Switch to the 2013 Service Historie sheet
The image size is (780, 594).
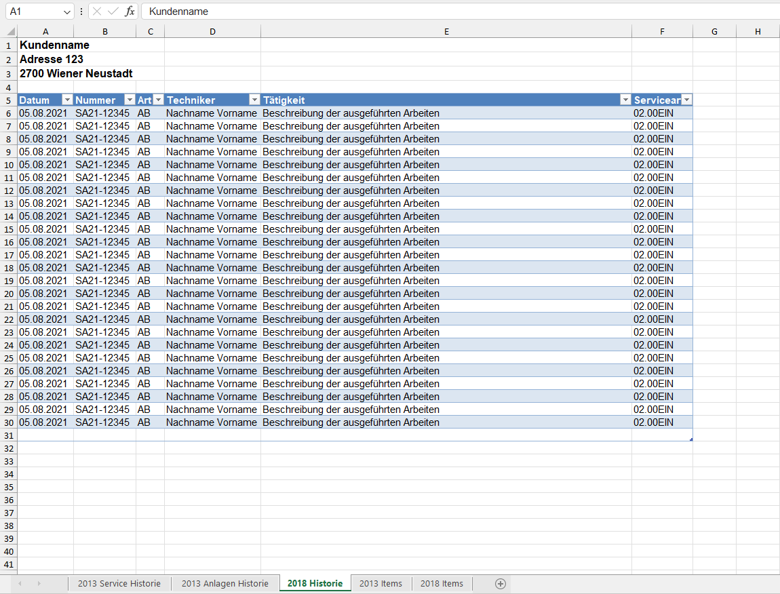[119, 583]
